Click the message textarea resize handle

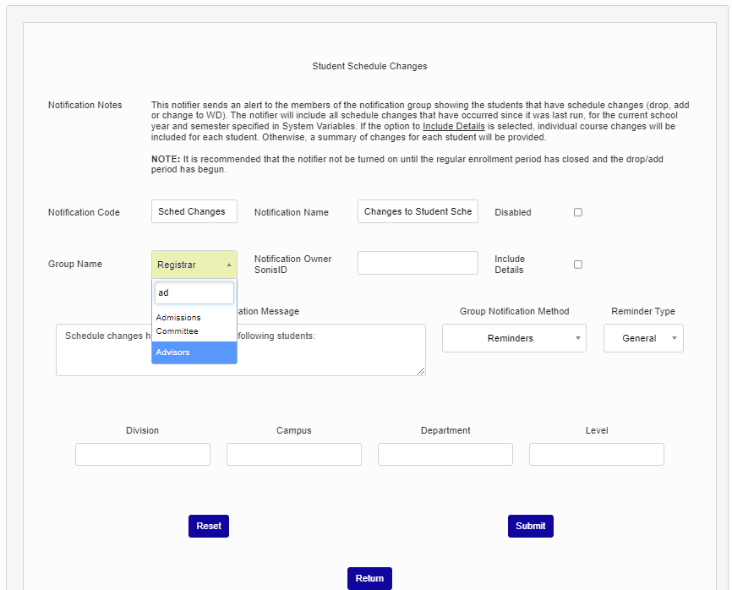421,371
